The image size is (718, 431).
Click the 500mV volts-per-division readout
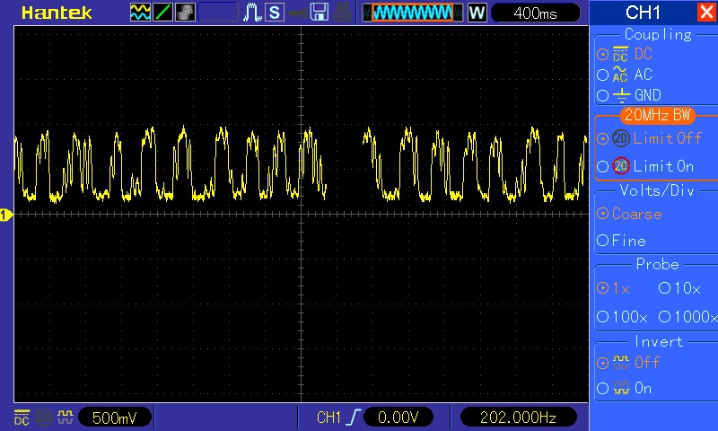pos(115,418)
